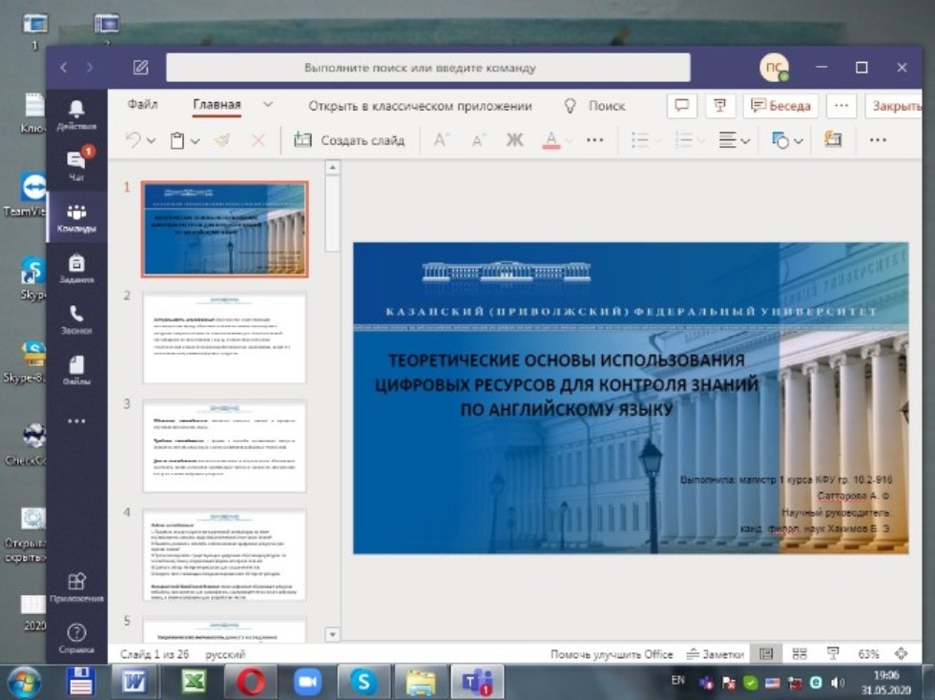Toggle underline formatting off

593,140
